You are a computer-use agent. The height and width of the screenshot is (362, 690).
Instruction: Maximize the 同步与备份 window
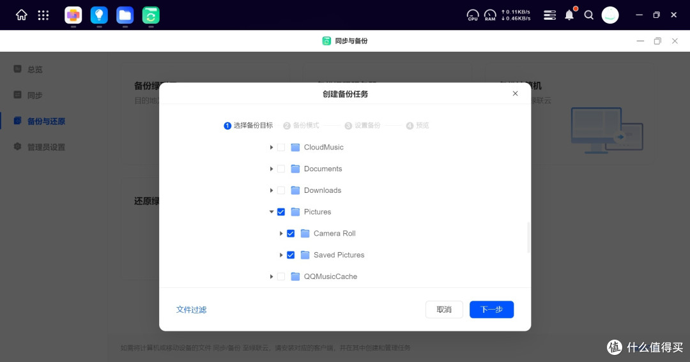[657, 41]
